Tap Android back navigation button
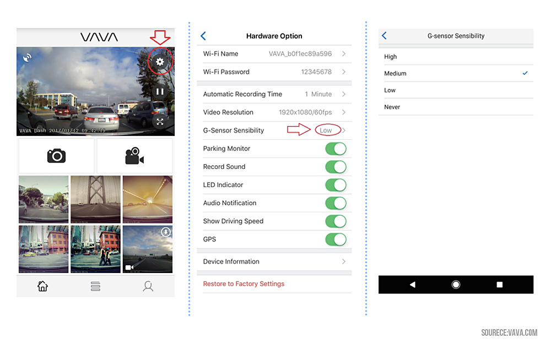This screenshot has width=551, height=344. tap(413, 285)
